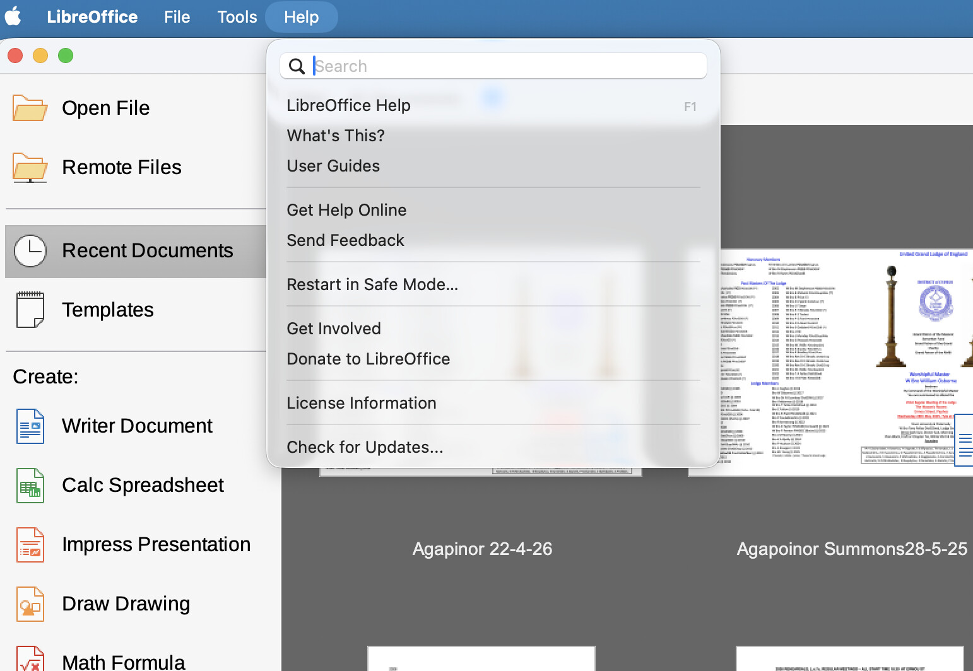Click the Draw Drawing icon
The width and height of the screenshot is (973, 671).
(x=30, y=604)
